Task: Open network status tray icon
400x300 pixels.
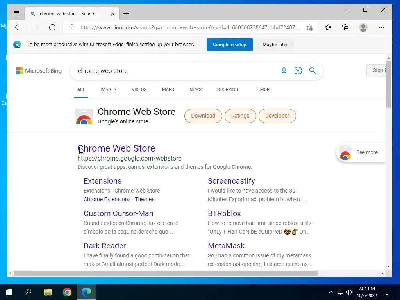Action: click(x=340, y=292)
